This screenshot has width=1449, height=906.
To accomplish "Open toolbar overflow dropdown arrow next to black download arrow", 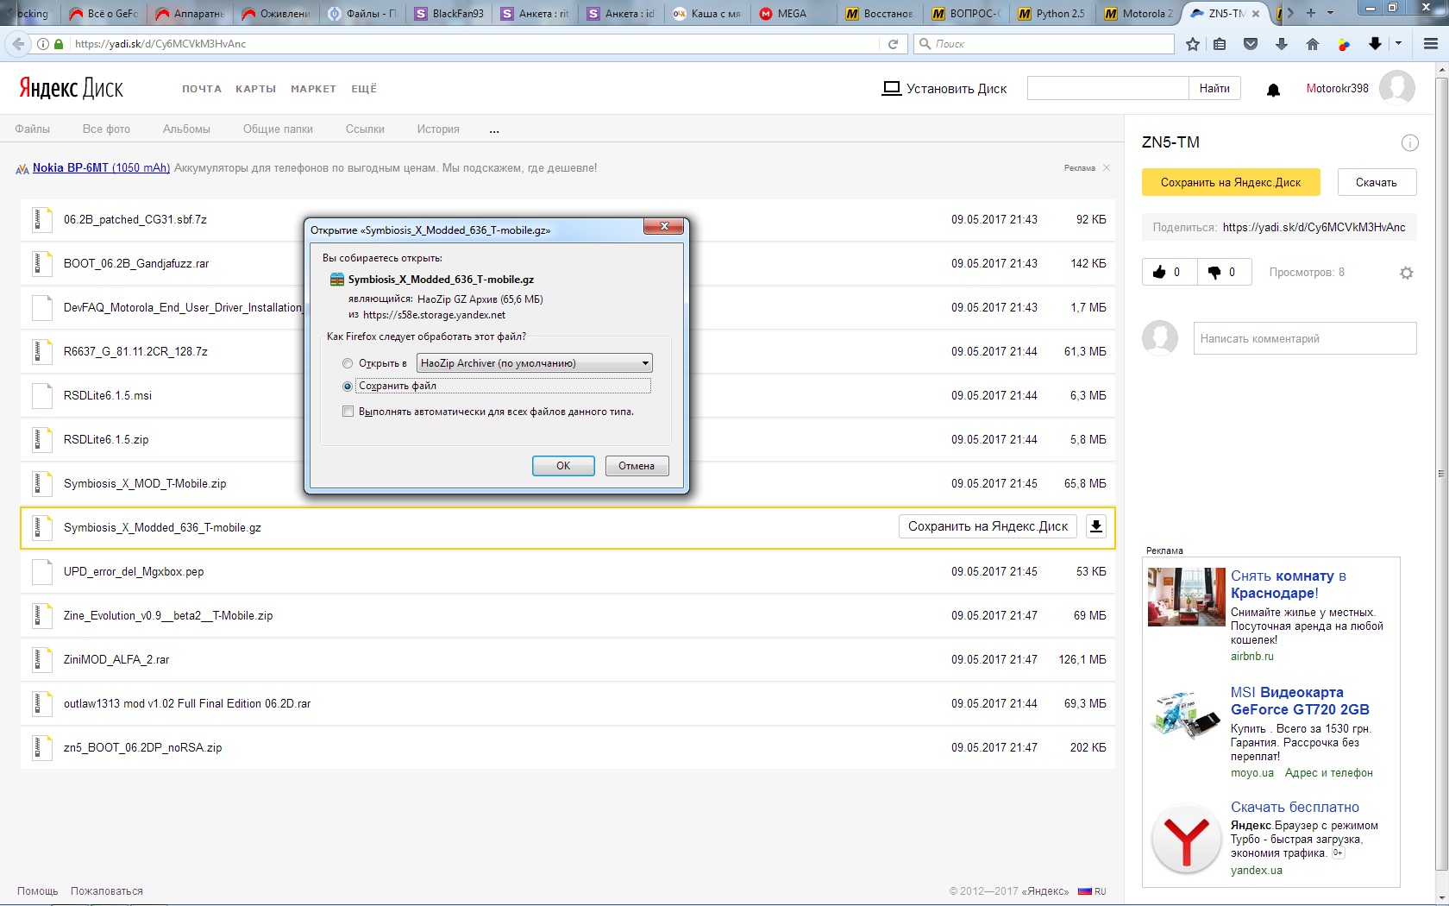I will (x=1398, y=43).
